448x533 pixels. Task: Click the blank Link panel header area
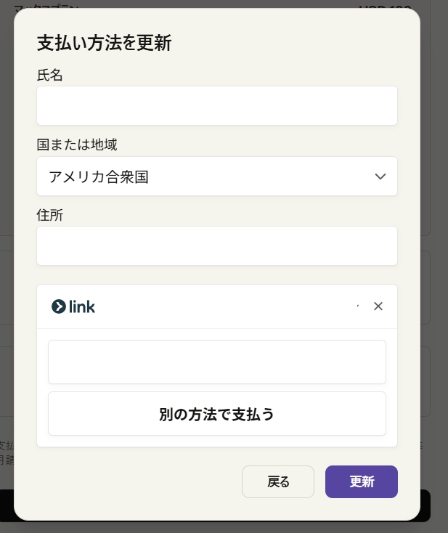[x=224, y=306]
